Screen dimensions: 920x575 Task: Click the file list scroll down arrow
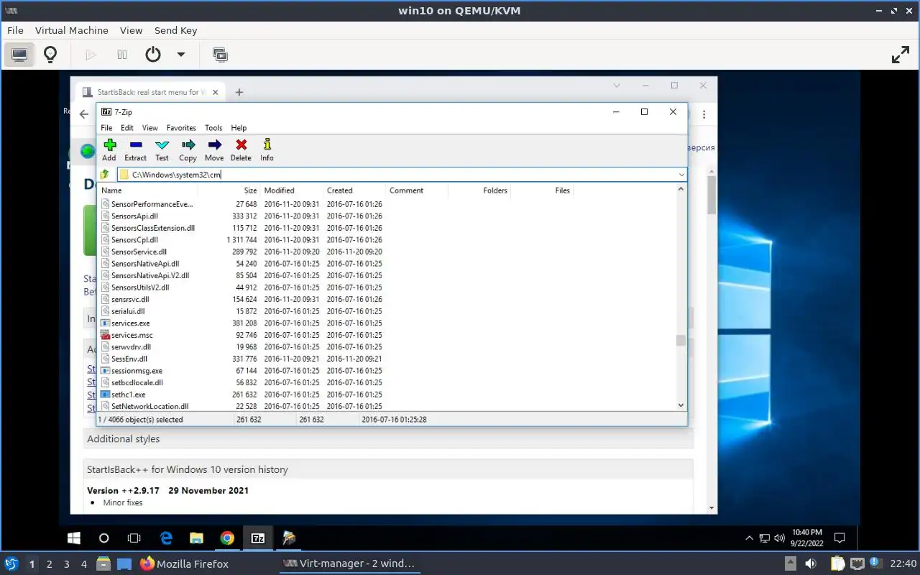[681, 405]
